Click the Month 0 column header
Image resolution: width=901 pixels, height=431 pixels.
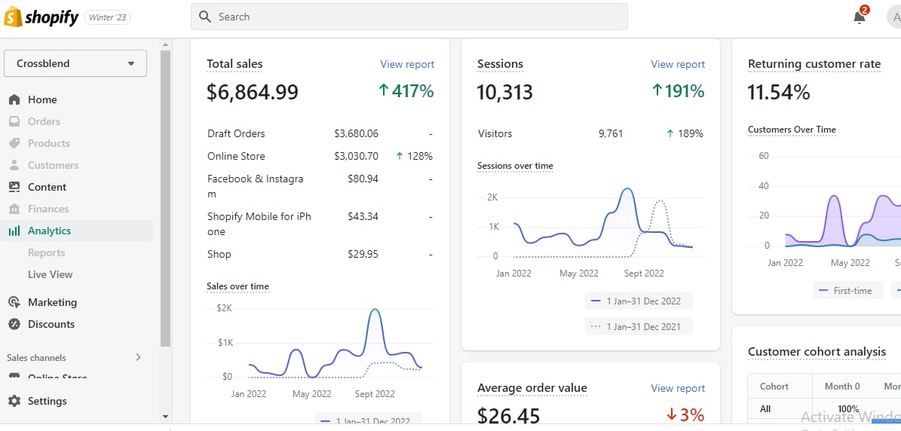coord(842,387)
